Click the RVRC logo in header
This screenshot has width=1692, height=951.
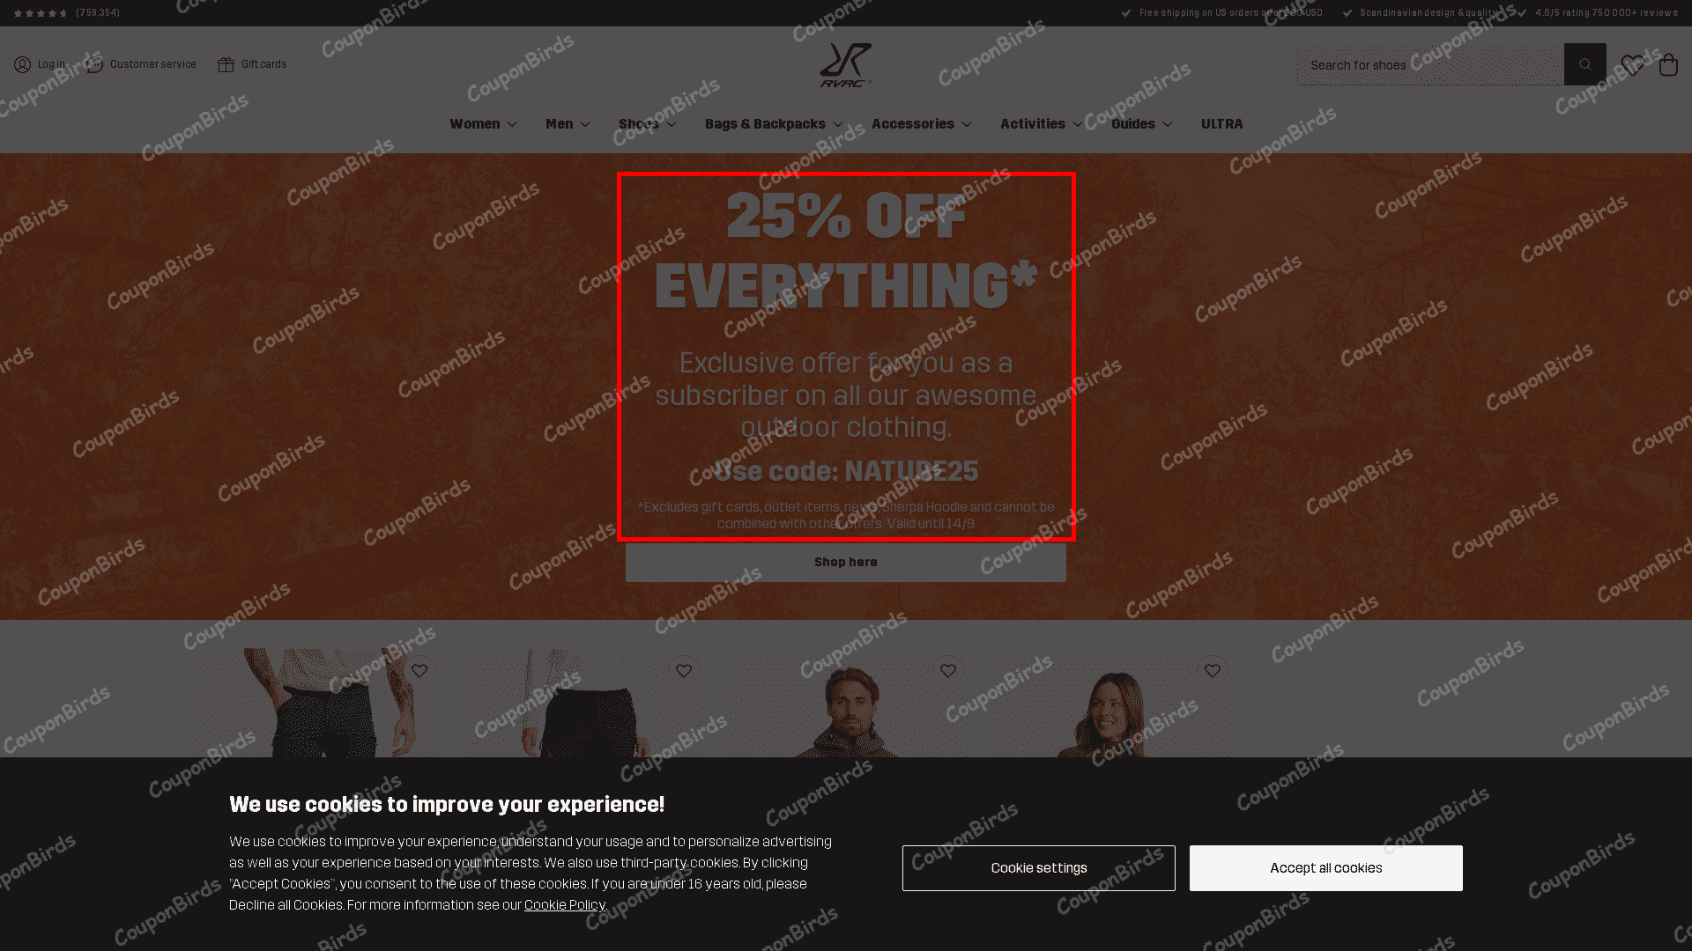pos(845,65)
